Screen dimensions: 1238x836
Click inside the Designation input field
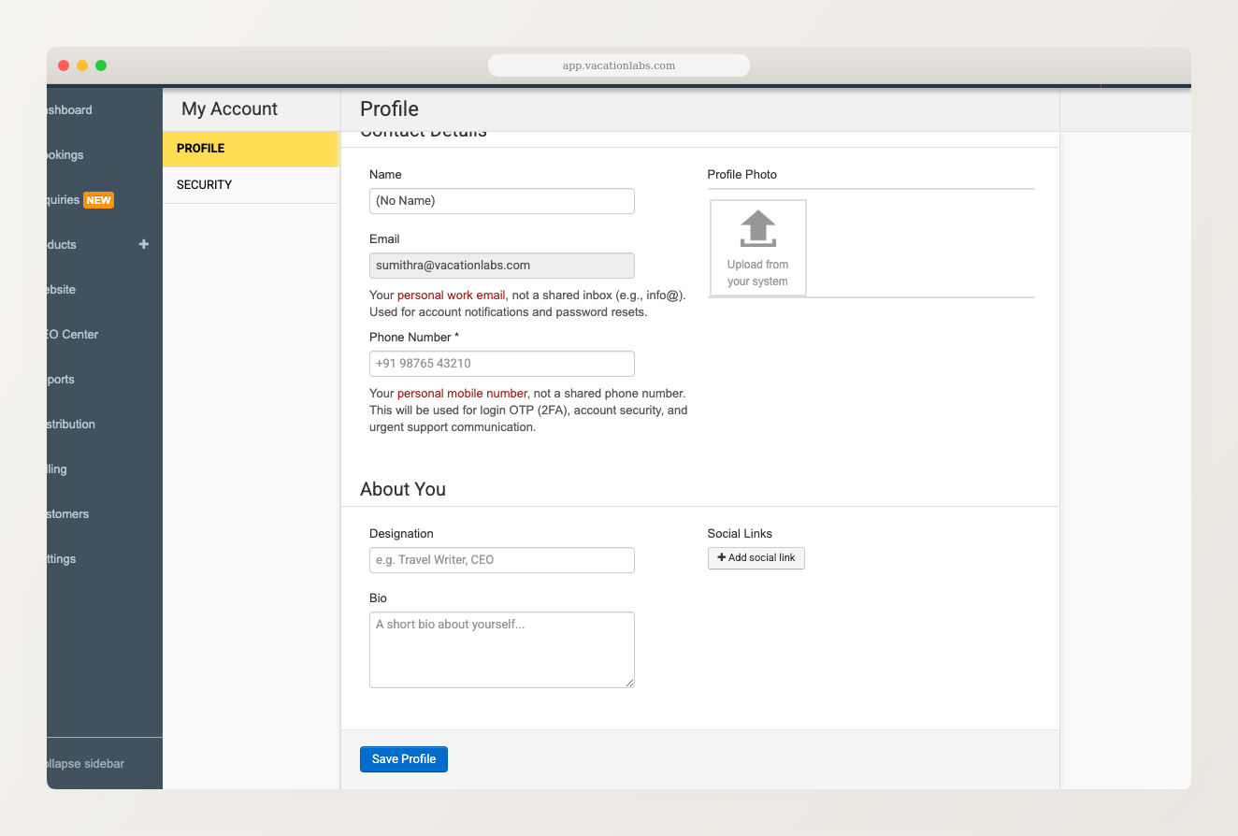[501, 559]
